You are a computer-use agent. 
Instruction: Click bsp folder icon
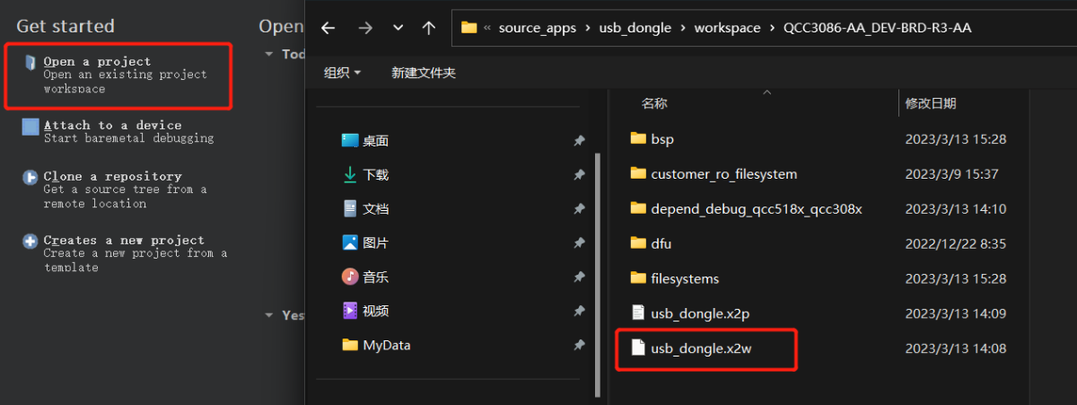(x=638, y=138)
